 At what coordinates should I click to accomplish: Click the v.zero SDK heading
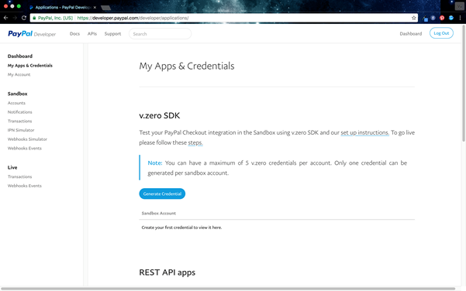[160, 115]
